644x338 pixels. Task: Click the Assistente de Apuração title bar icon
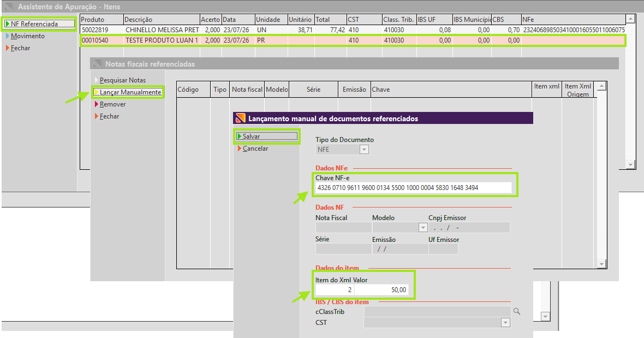(8, 7)
